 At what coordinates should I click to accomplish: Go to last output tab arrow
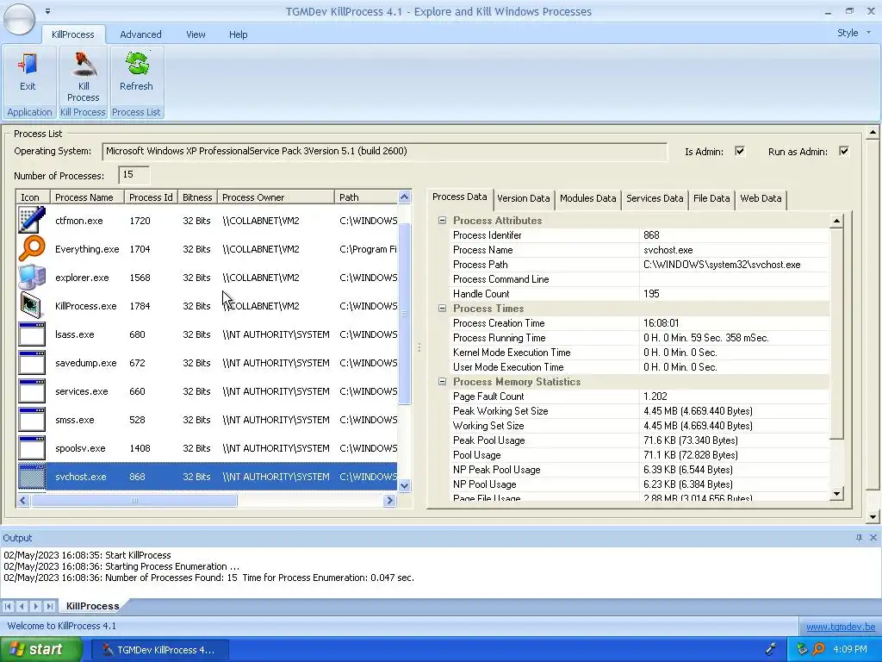(x=49, y=606)
